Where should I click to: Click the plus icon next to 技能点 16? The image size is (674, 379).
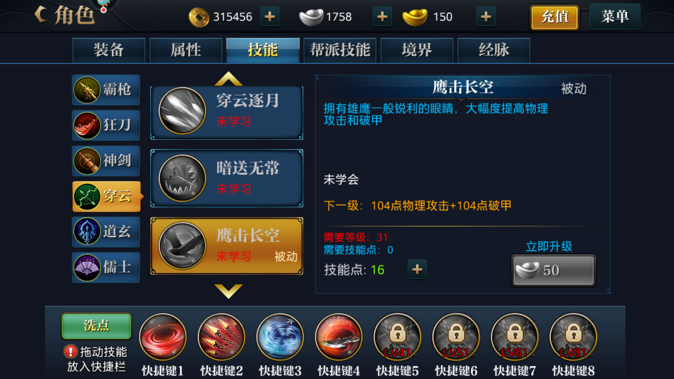click(x=417, y=270)
